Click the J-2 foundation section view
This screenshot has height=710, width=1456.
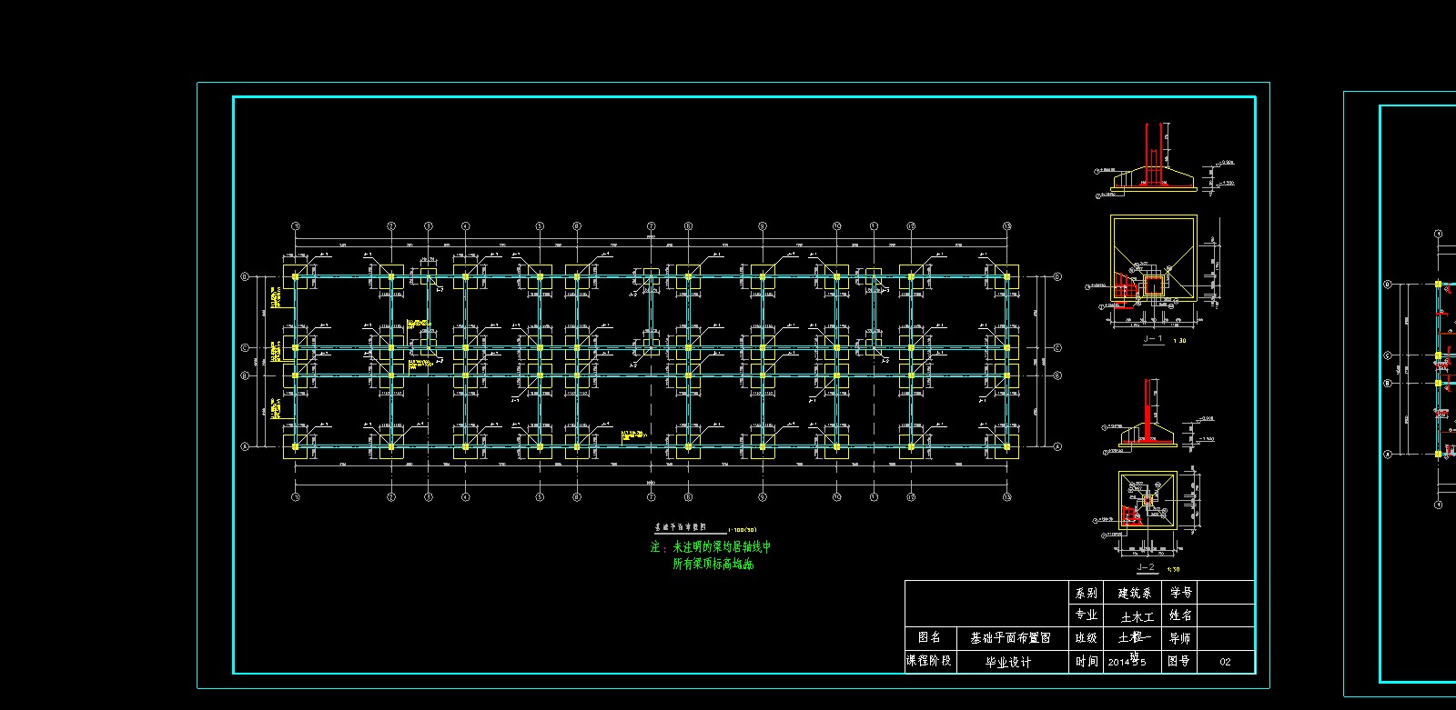(x=1148, y=415)
